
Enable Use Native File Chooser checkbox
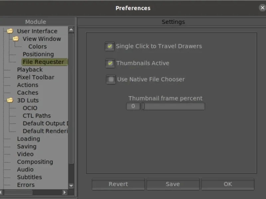[x=111, y=79]
